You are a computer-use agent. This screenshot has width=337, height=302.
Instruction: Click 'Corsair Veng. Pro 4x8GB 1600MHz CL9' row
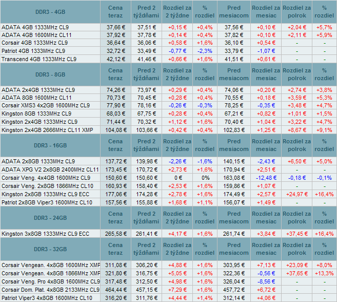tap(51, 281)
